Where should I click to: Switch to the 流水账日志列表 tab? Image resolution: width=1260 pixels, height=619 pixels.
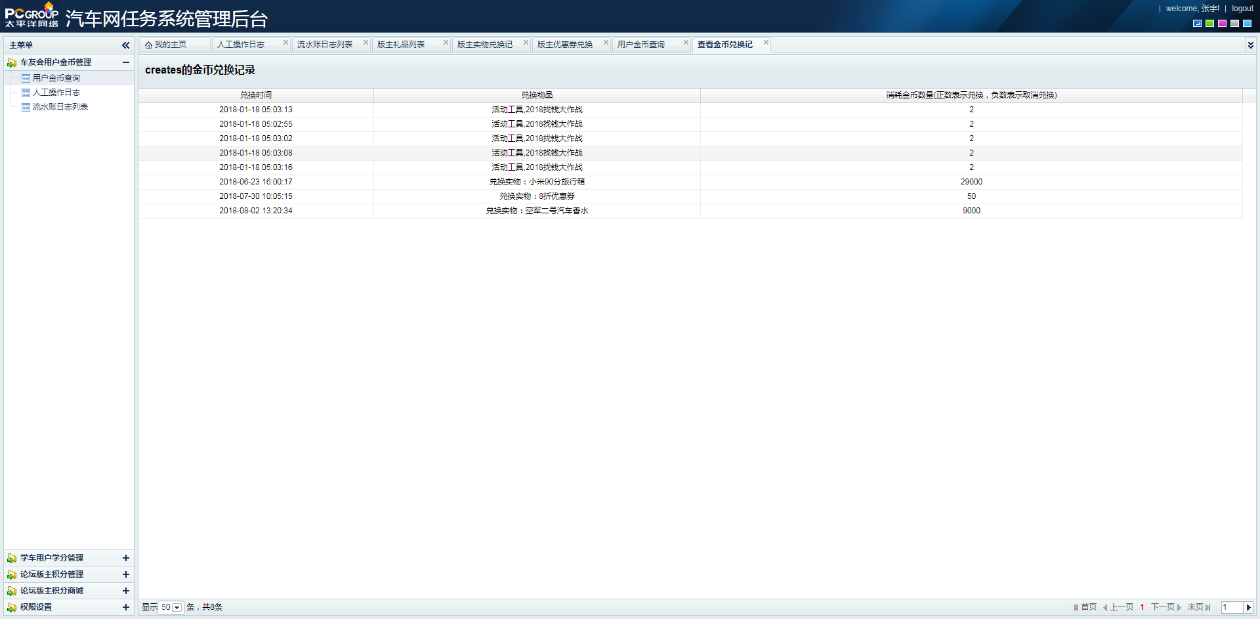point(325,45)
